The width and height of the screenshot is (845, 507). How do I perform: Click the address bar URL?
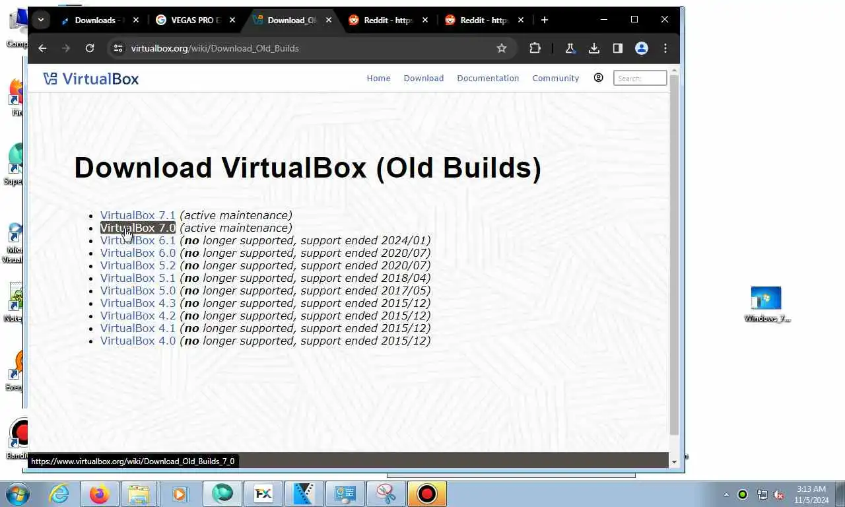point(215,48)
